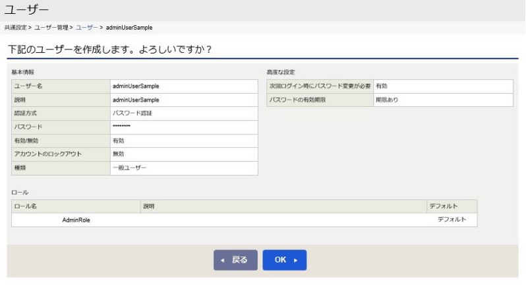Click the 戻る back button
The image size is (526, 285).
[x=235, y=260]
